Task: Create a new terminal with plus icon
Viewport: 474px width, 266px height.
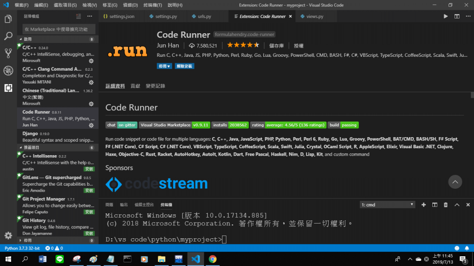Action: point(424,205)
